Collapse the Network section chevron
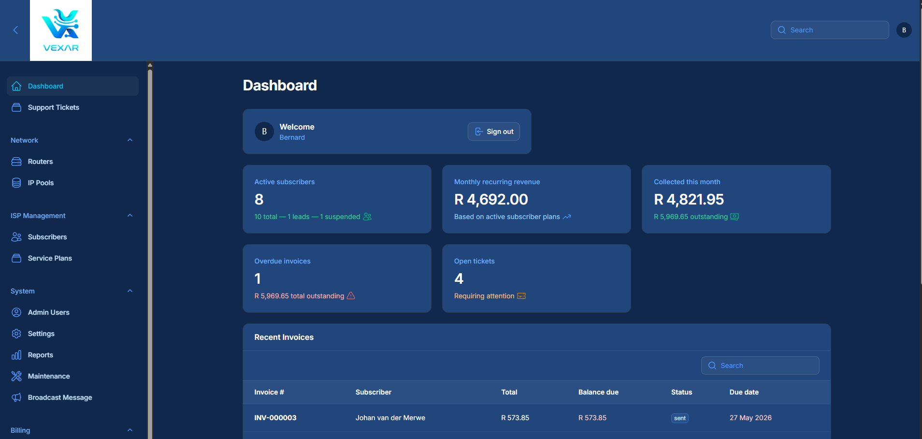The image size is (922, 439). [130, 140]
